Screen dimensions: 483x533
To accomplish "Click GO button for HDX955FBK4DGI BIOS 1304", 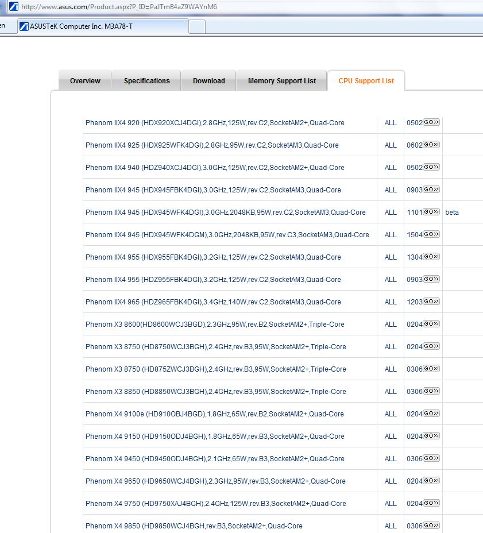I will tap(431, 257).
